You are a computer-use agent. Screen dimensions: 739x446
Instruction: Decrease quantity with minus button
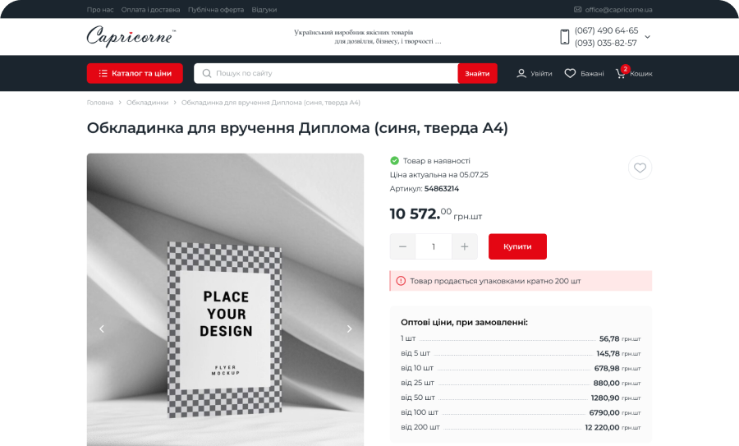click(402, 246)
